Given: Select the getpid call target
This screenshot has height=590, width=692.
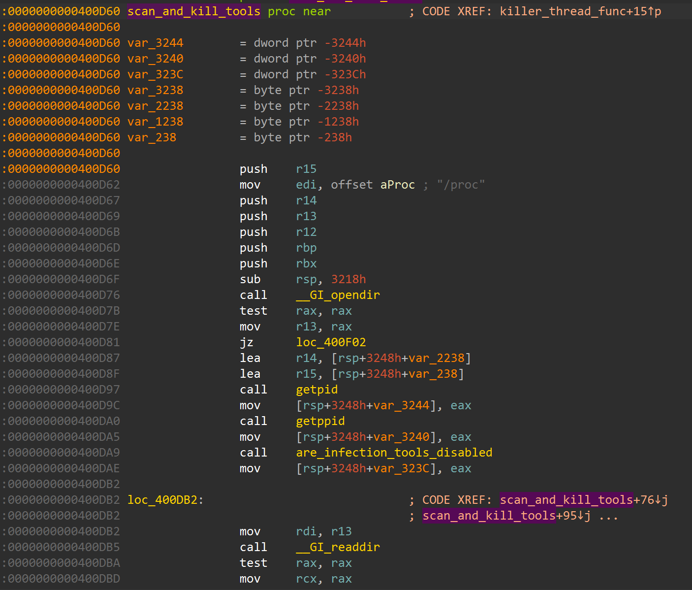Looking at the screenshot, I should pos(316,389).
